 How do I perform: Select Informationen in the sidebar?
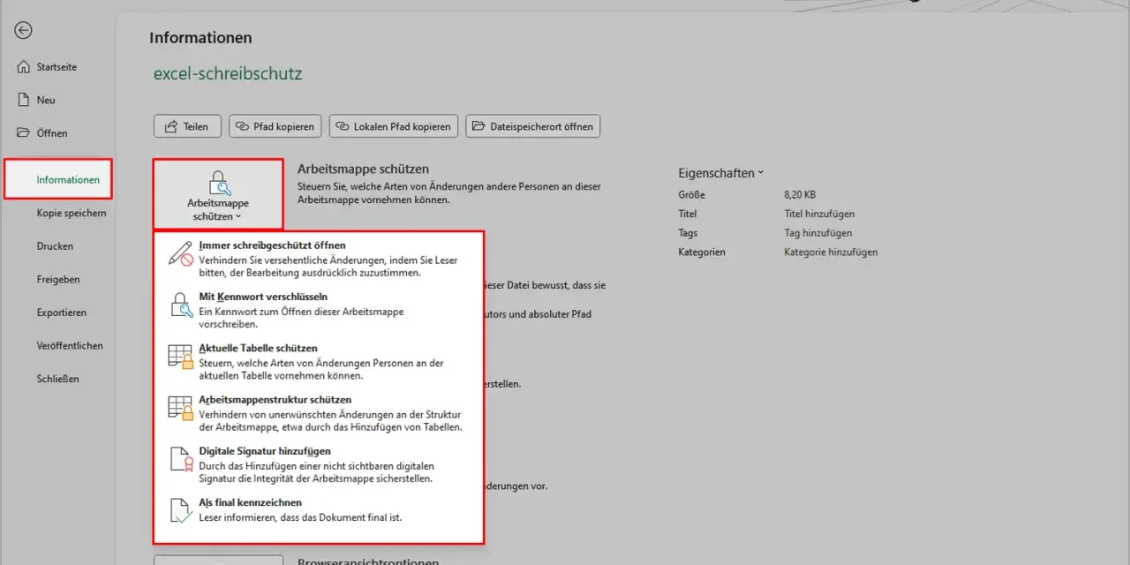58,179
